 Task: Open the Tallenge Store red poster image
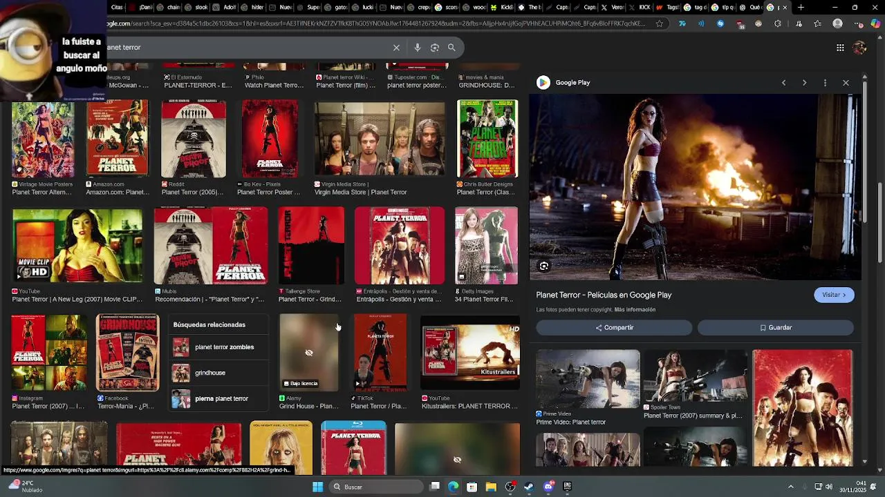pos(311,246)
